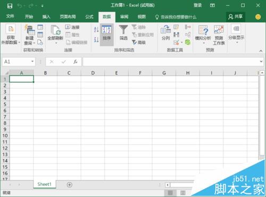The image size is (266, 197).
Task: Switch to the 插入 Insert tab
Action: (46, 17)
